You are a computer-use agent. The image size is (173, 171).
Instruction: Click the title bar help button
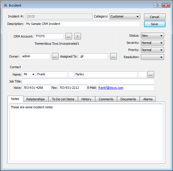pyautogui.click(x=158, y=5)
